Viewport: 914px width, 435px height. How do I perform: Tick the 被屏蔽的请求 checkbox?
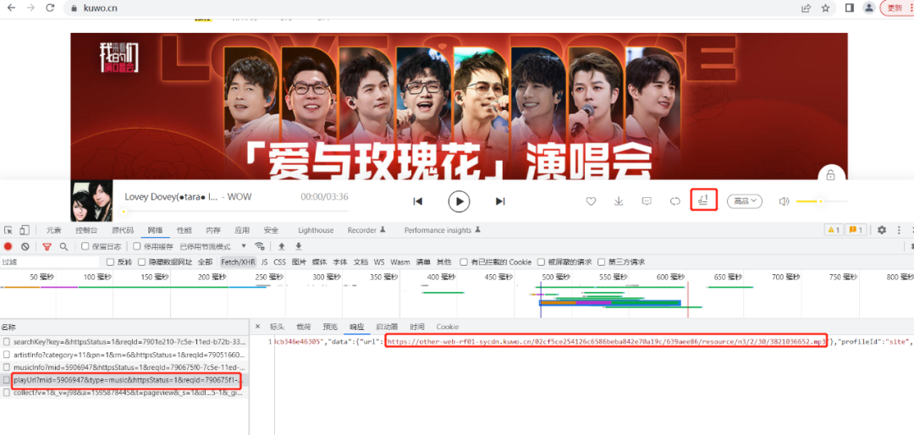coord(542,262)
